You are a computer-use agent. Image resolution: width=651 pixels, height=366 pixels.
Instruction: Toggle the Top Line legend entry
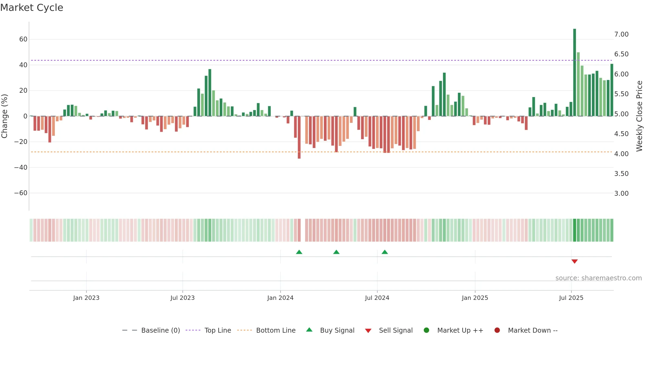click(208, 330)
